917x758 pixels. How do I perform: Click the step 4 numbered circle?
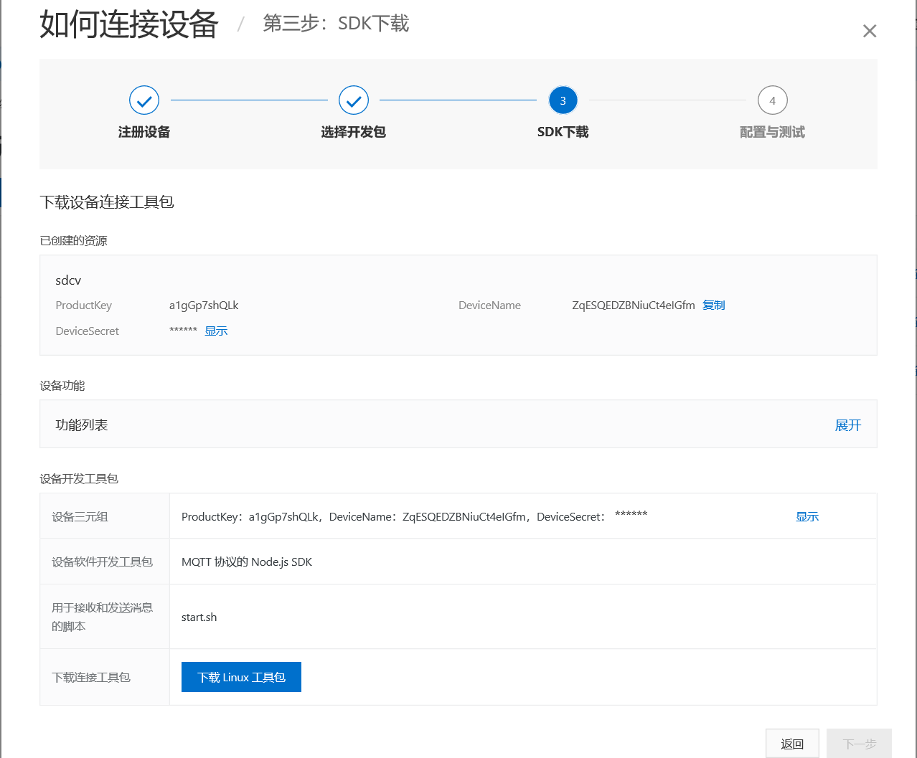pyautogui.click(x=772, y=100)
